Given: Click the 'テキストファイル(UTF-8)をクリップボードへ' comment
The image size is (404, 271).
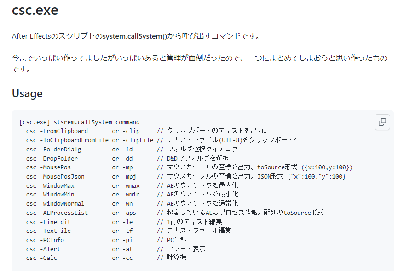Looking at the screenshot, I should [x=233, y=140].
